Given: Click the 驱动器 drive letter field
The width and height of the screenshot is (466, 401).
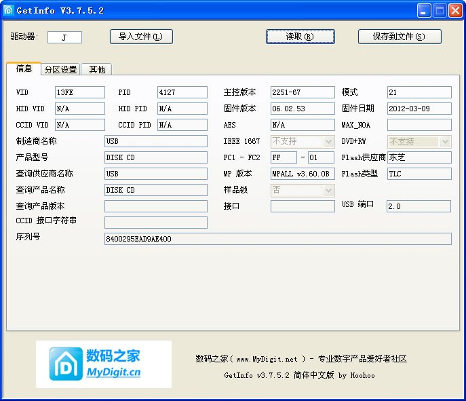Looking at the screenshot, I should [64, 37].
